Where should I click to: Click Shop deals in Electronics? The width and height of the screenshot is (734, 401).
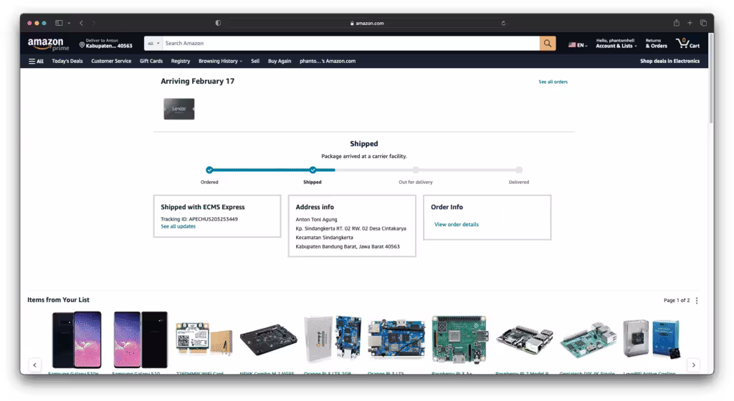point(670,62)
